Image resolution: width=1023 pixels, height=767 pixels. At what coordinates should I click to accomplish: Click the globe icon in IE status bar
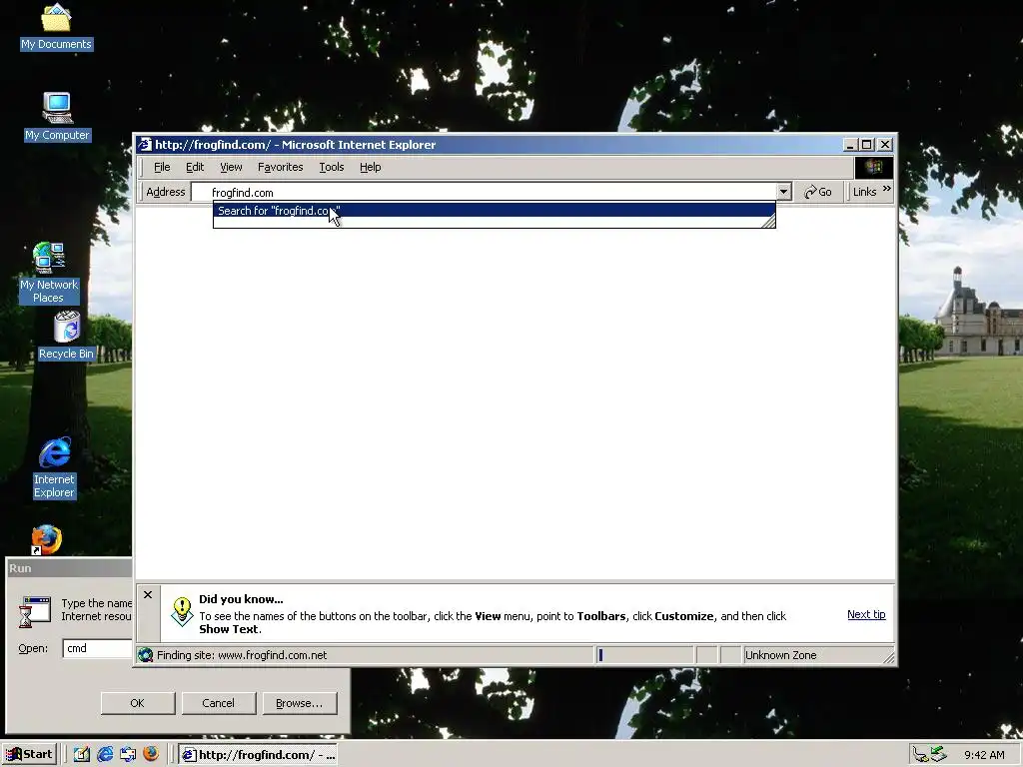[146, 655]
